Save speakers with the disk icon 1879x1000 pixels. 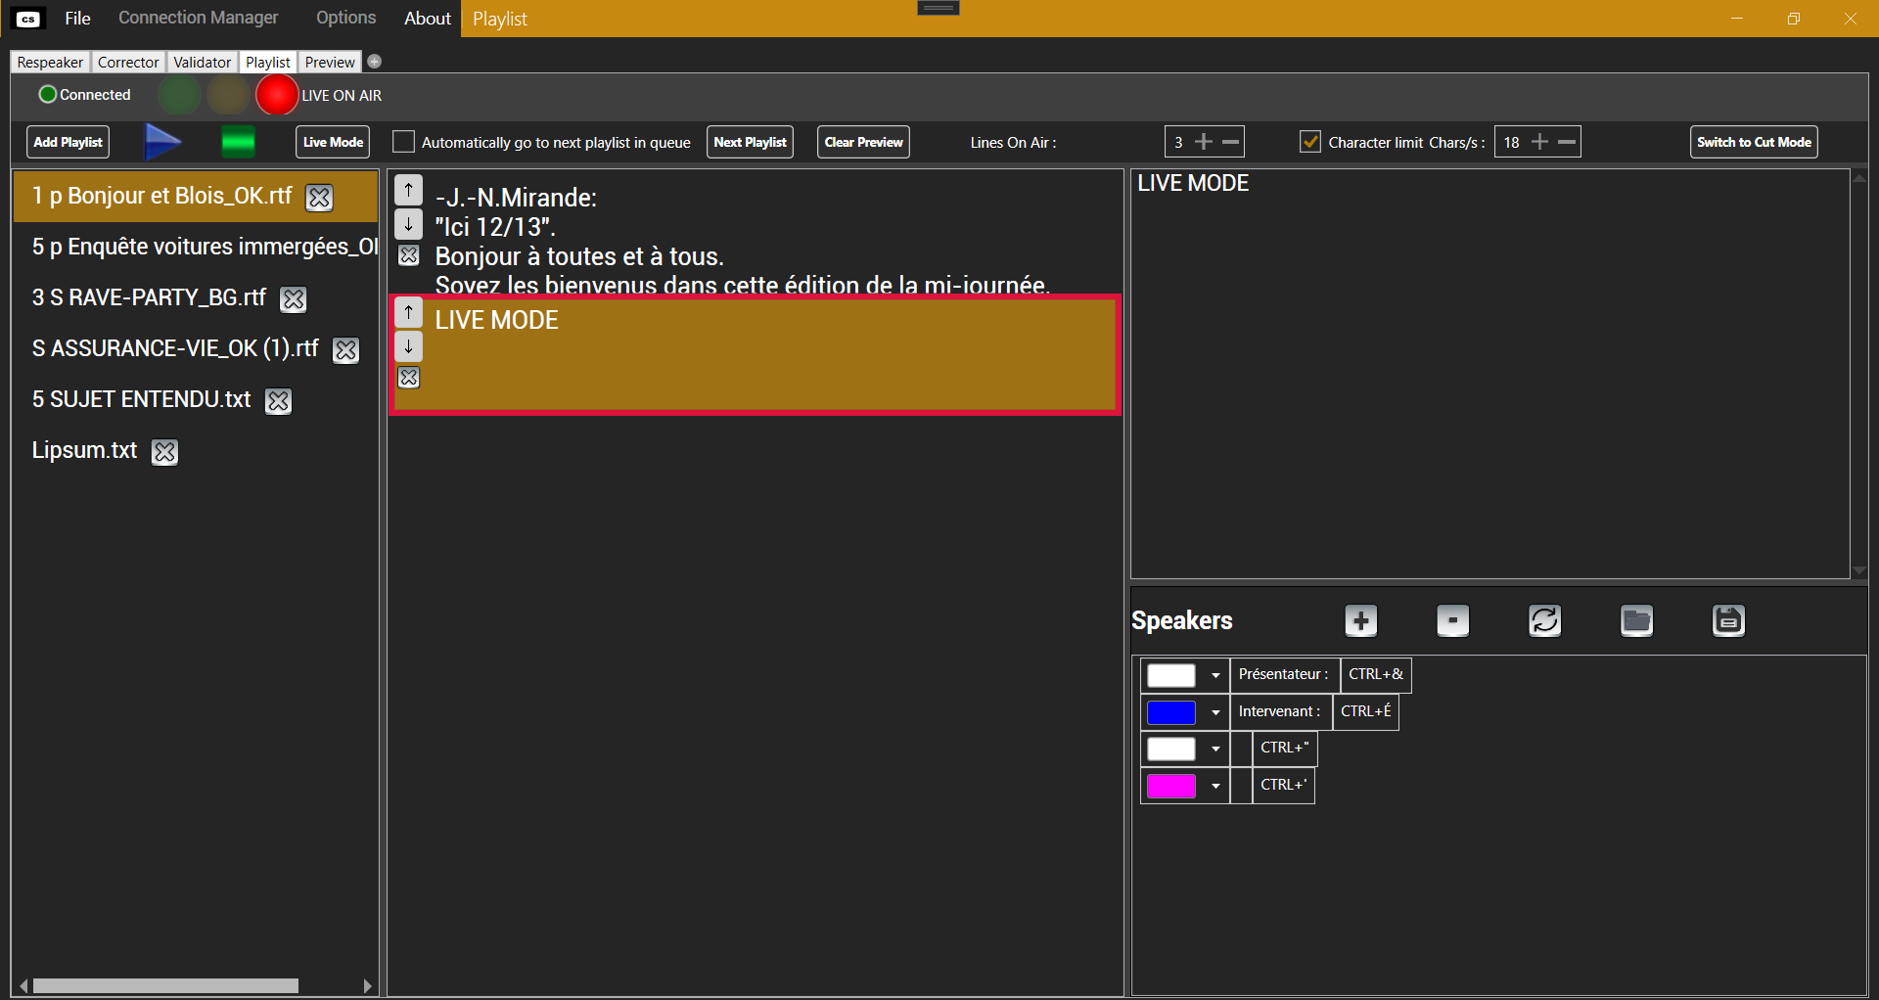point(1728,620)
